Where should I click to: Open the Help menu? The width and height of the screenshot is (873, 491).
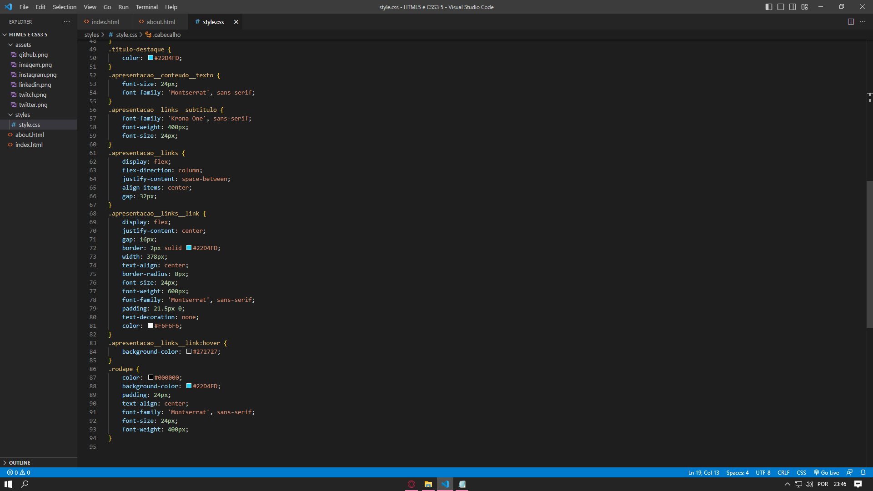coord(171,7)
